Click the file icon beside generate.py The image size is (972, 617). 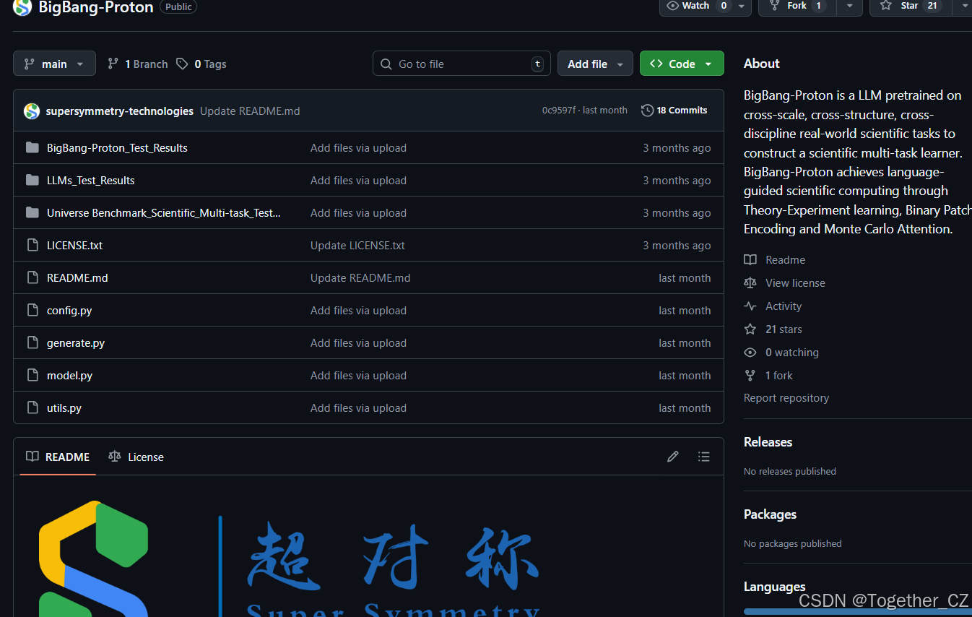(x=32, y=342)
